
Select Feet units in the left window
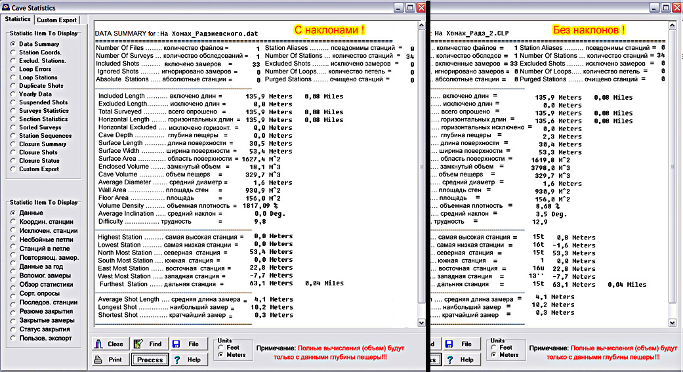[x=221, y=347]
